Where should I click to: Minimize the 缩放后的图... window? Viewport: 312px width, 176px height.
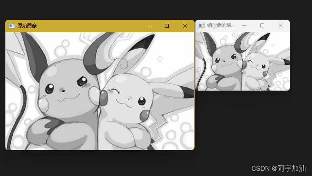pyautogui.click(x=244, y=25)
